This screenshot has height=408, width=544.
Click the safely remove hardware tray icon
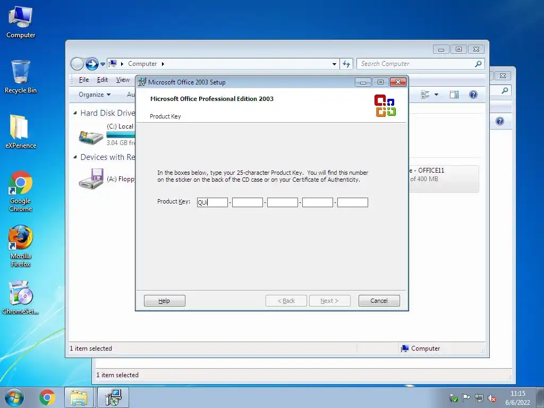click(454, 398)
